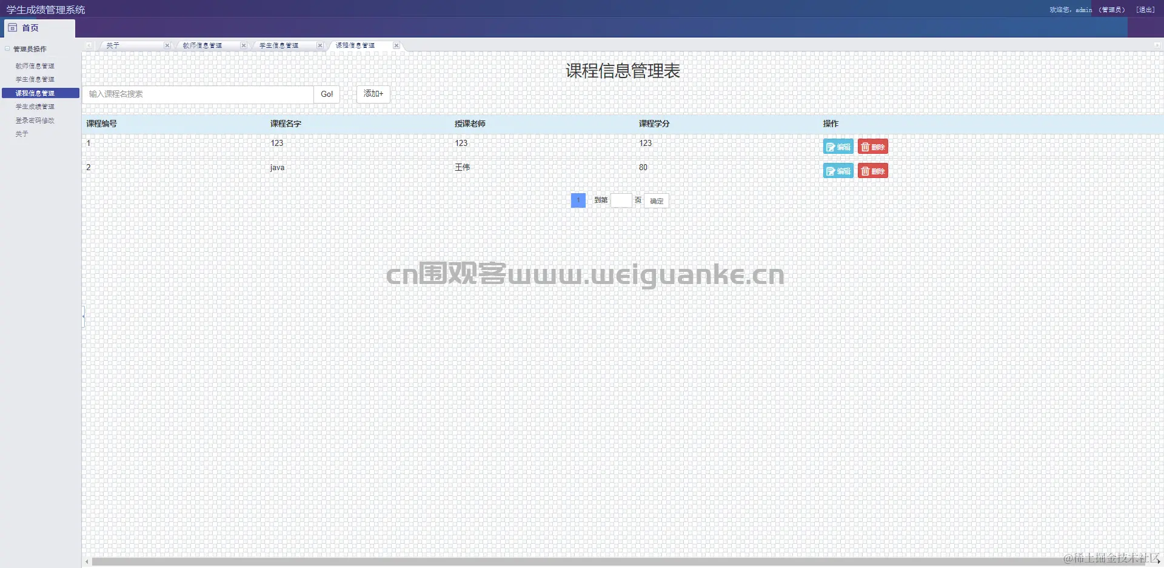
Task: Switch to the 学生信息管理 tab
Action: point(279,45)
